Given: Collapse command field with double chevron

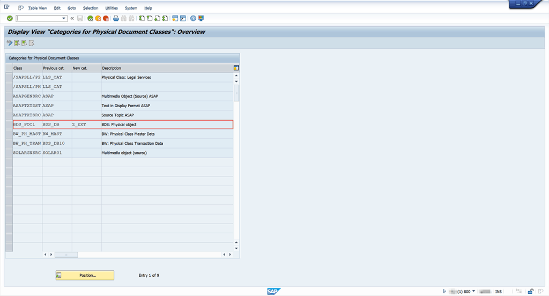Looking at the screenshot, I should [x=72, y=18].
